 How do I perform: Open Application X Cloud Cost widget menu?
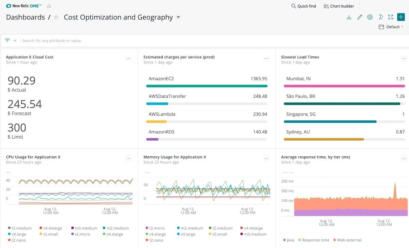128,59
